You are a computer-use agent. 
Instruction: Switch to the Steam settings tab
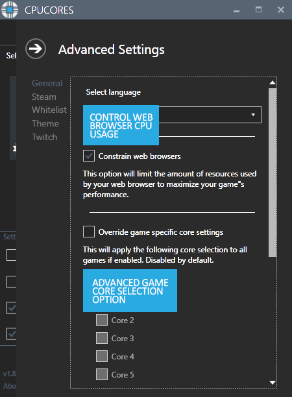44,97
